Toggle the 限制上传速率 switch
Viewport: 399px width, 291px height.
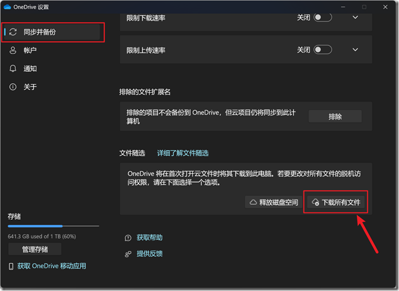tap(323, 50)
